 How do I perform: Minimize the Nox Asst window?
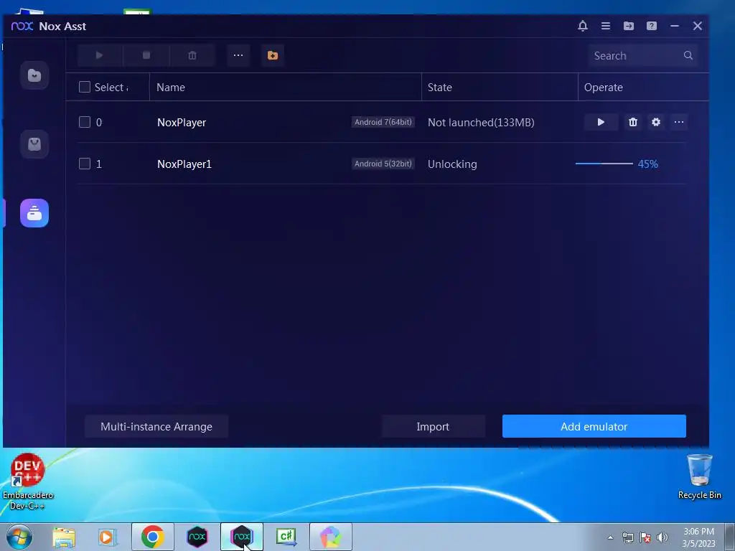point(675,26)
